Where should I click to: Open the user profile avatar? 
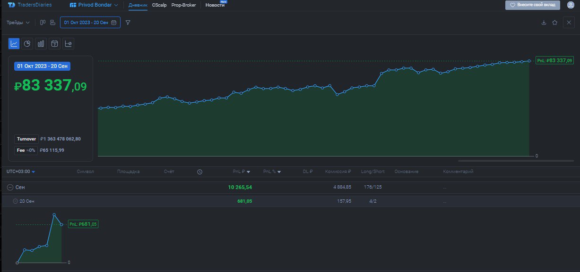tap(570, 5)
